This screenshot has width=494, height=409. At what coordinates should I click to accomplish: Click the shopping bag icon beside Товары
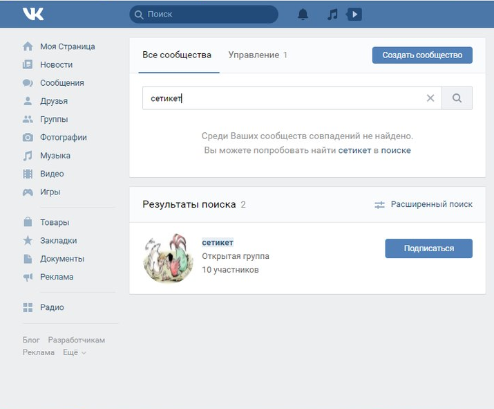[28, 222]
